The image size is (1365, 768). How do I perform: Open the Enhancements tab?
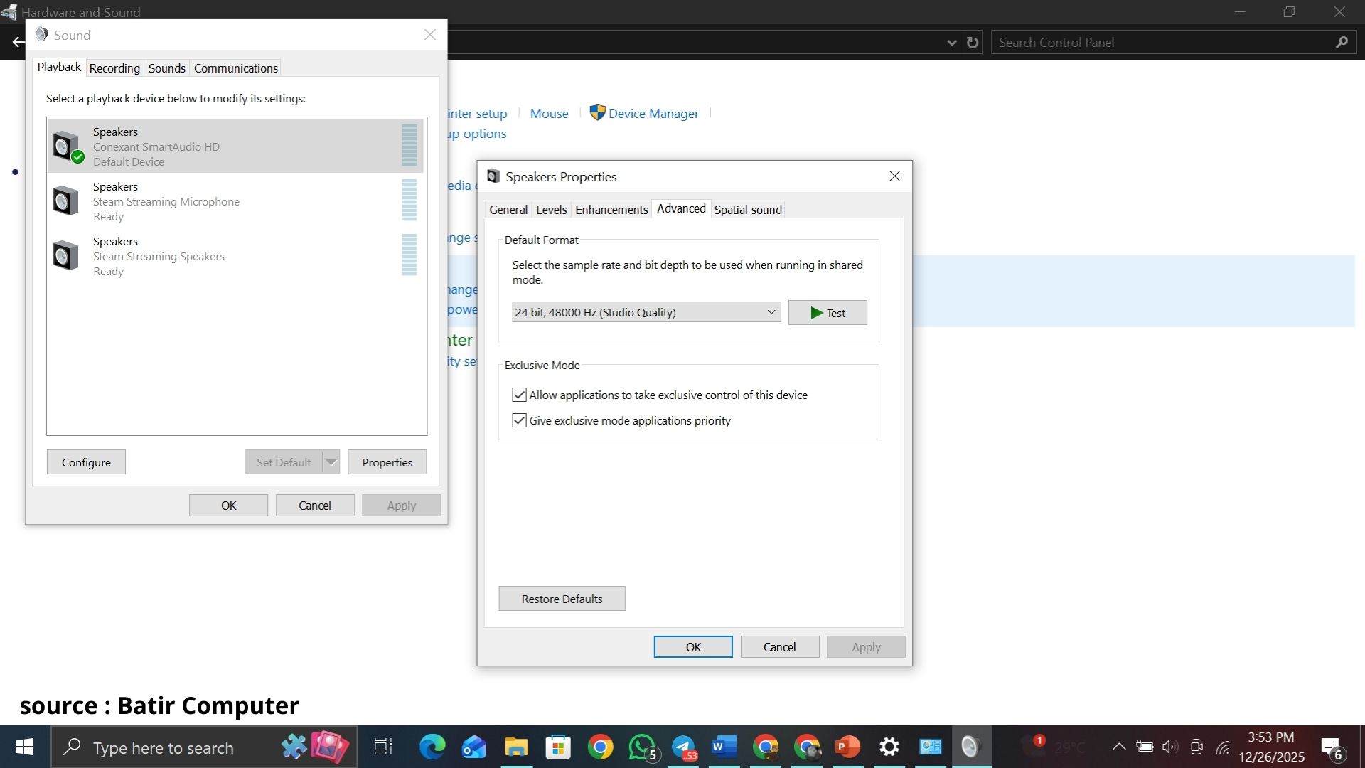(611, 210)
